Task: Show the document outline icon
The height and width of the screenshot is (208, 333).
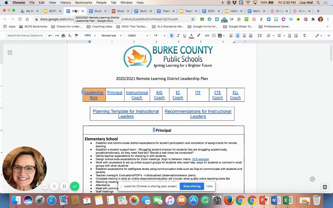Action: pos(10,53)
